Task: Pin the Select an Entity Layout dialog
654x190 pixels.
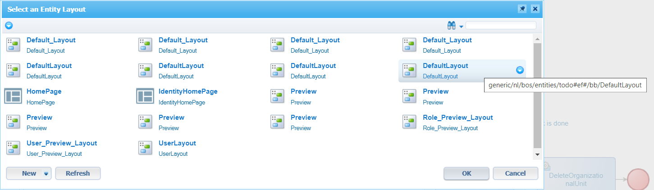Action: coord(522,9)
